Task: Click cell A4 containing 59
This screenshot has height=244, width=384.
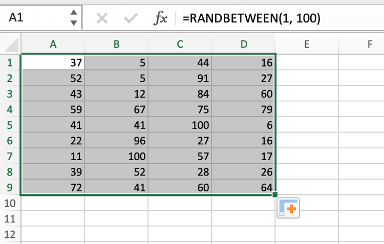Action: [53, 109]
